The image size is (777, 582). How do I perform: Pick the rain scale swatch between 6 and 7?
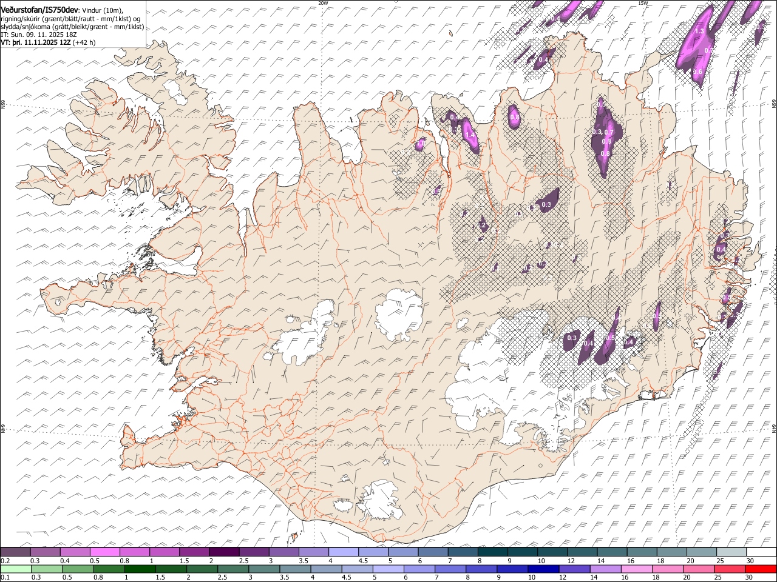(419, 569)
